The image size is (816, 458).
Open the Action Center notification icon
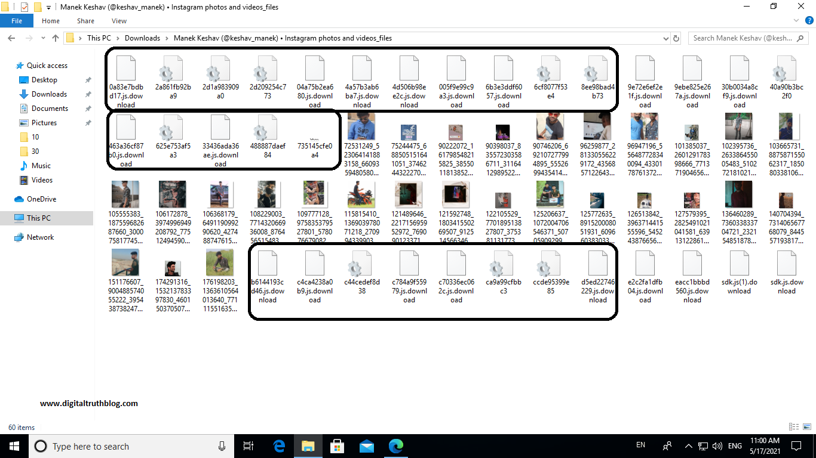pos(796,445)
